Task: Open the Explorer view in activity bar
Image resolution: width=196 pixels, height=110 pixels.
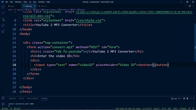Action: (3, 7)
